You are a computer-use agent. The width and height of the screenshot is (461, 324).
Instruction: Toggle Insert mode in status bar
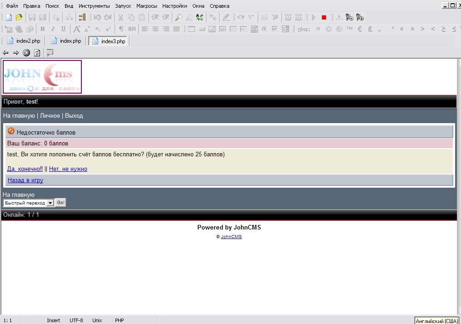pyautogui.click(x=53, y=320)
